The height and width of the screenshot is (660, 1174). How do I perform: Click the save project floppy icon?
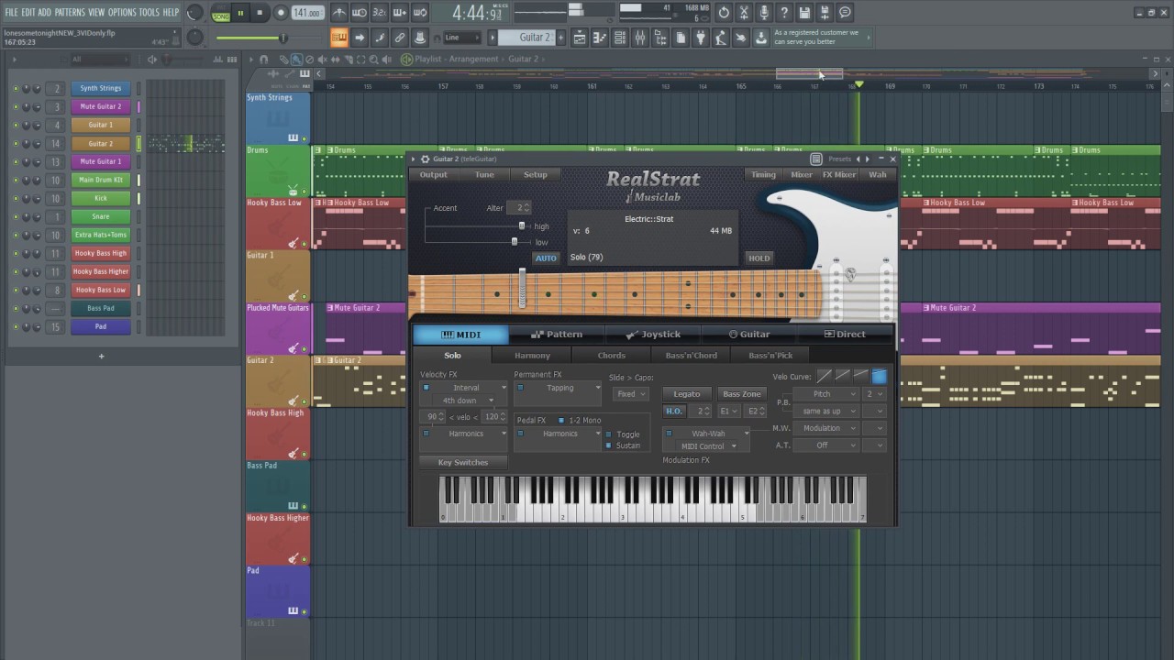804,13
